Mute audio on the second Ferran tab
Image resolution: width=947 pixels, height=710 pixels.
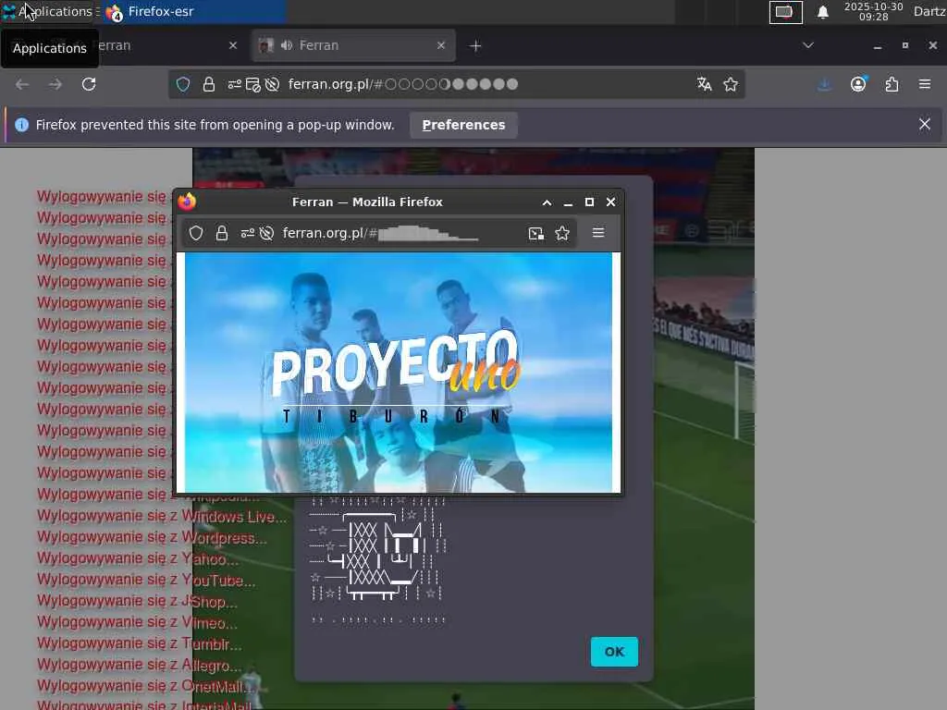click(x=287, y=45)
